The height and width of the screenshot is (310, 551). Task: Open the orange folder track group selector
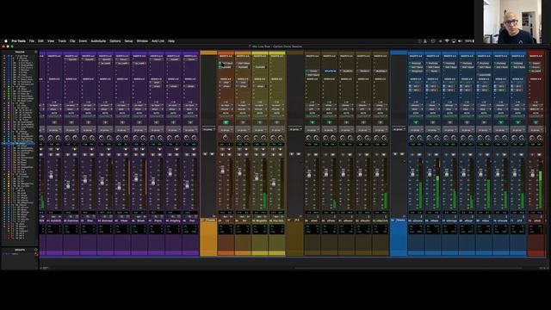coord(208,129)
